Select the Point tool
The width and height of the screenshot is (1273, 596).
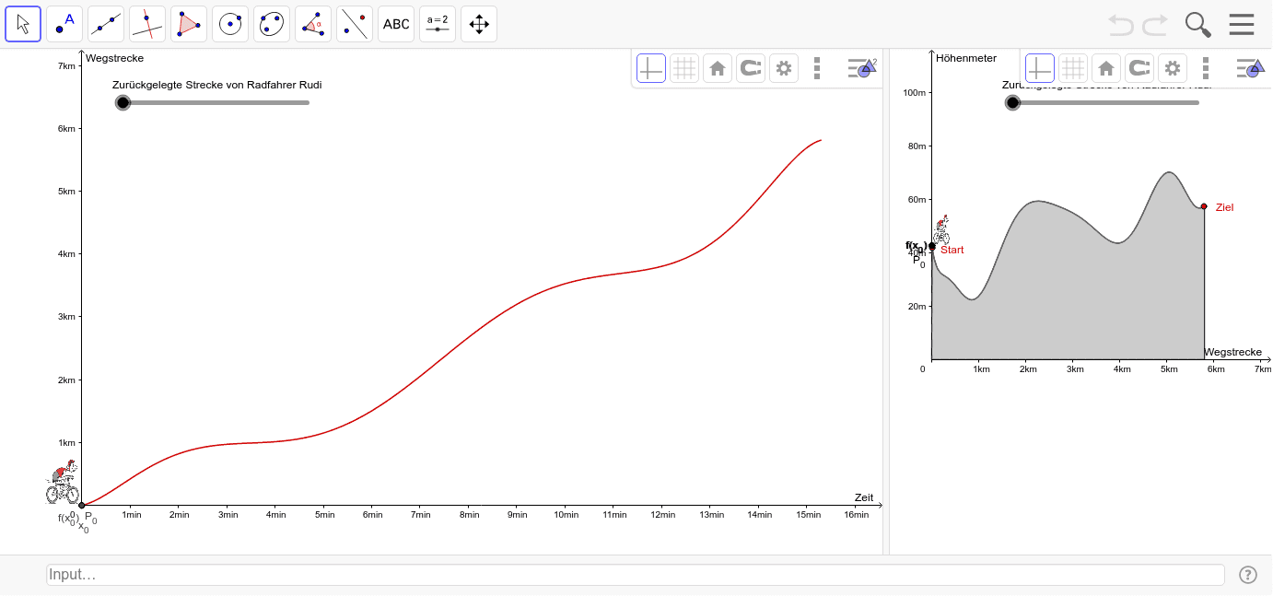point(64,24)
